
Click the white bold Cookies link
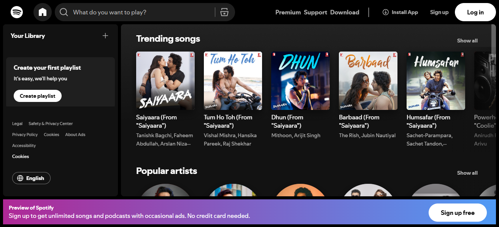click(x=21, y=156)
